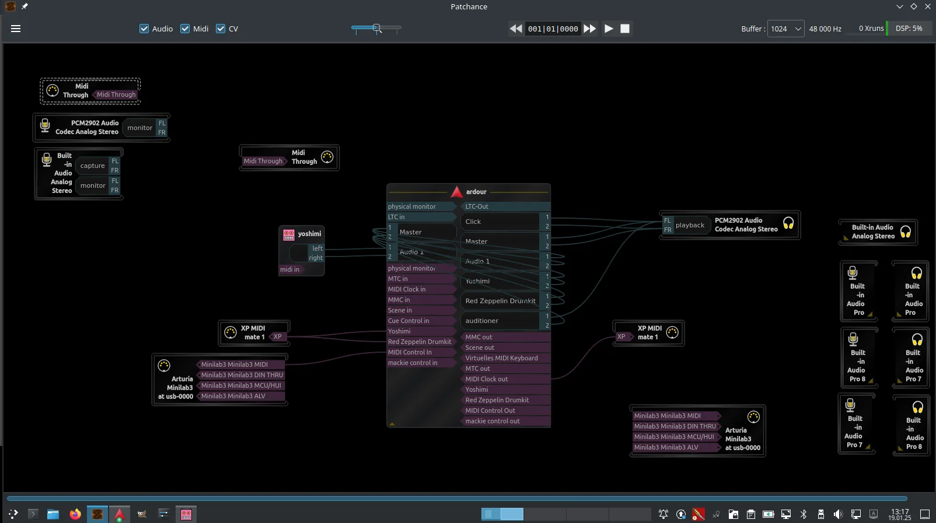Click the horizontal canvas scrollbar
Screen dimensions: 936x523
457,499
